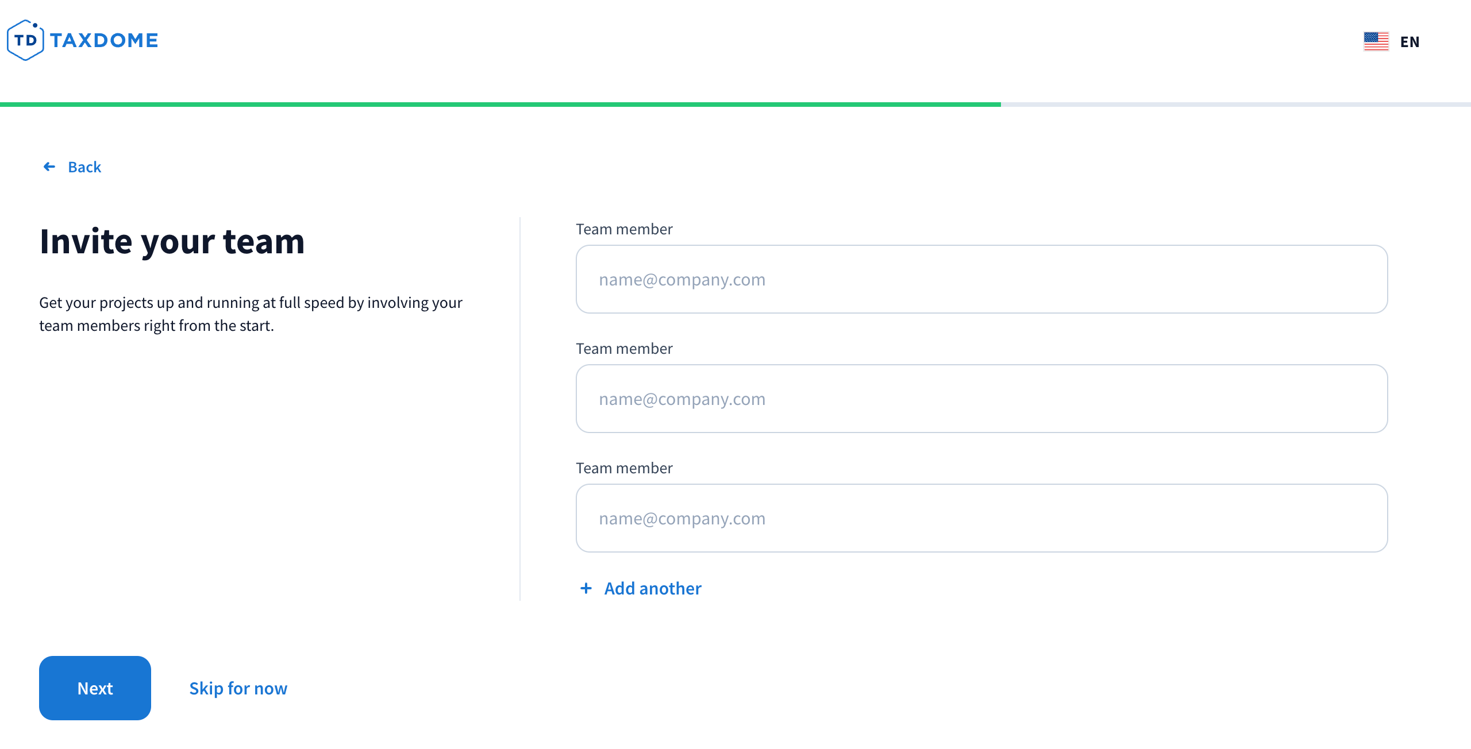The width and height of the screenshot is (1471, 749).
Task: Go back using the Back link
Action: (84, 167)
